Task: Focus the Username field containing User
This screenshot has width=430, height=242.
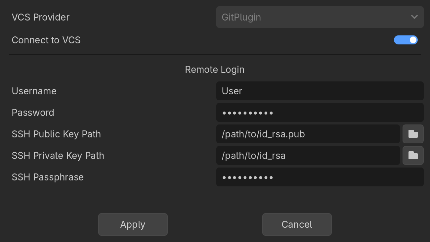Action: click(320, 91)
